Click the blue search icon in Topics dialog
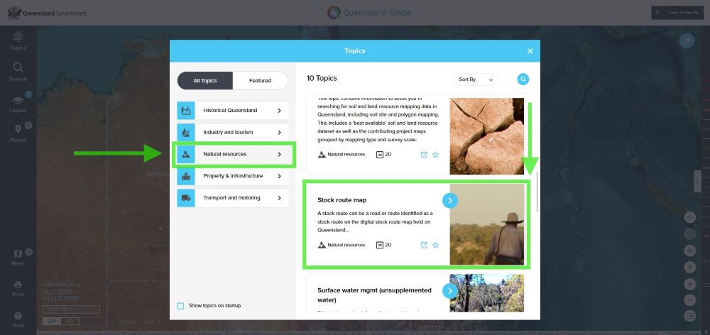The height and width of the screenshot is (335, 710). click(x=523, y=79)
